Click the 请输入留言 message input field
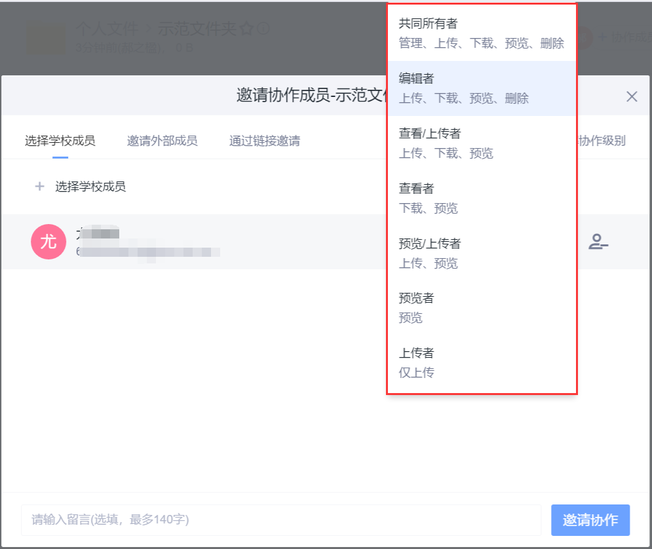The image size is (652, 549). [x=282, y=518]
